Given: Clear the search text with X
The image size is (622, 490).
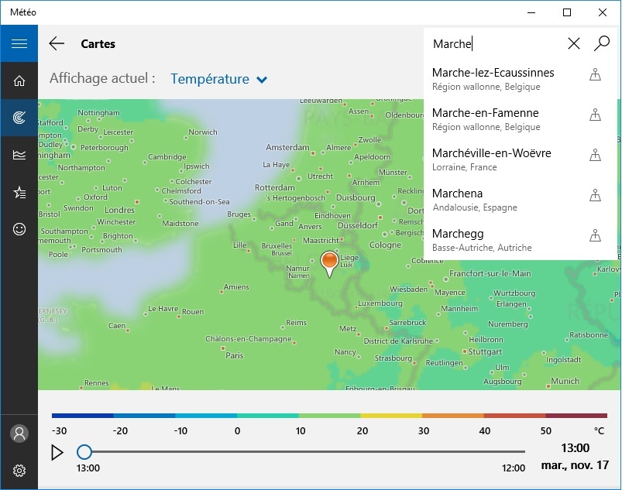Looking at the screenshot, I should coord(574,43).
